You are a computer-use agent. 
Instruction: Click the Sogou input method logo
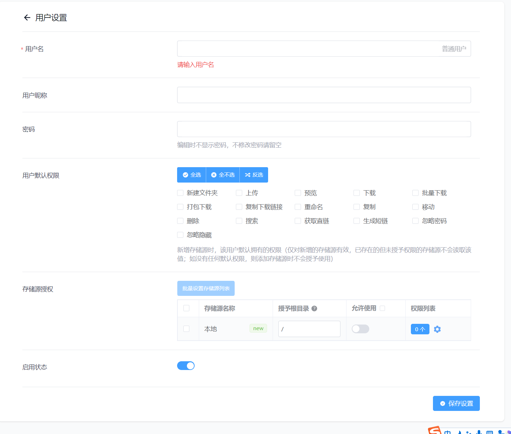pyautogui.click(x=434, y=431)
